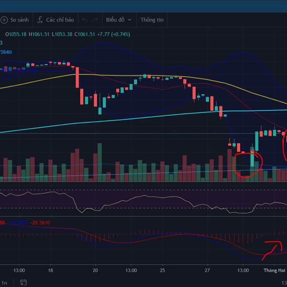Click the -20.5610 MACD value
This screenshot has width=287, height=287.
pyautogui.click(x=40, y=223)
